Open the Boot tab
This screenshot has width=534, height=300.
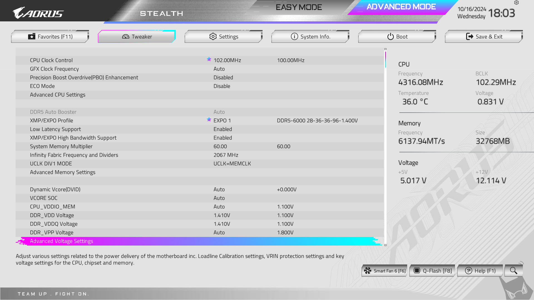pos(397,37)
